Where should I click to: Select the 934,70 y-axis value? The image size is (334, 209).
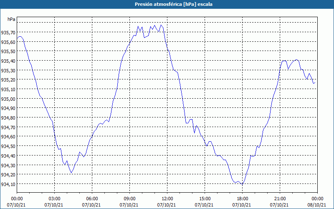[x=8, y=127]
